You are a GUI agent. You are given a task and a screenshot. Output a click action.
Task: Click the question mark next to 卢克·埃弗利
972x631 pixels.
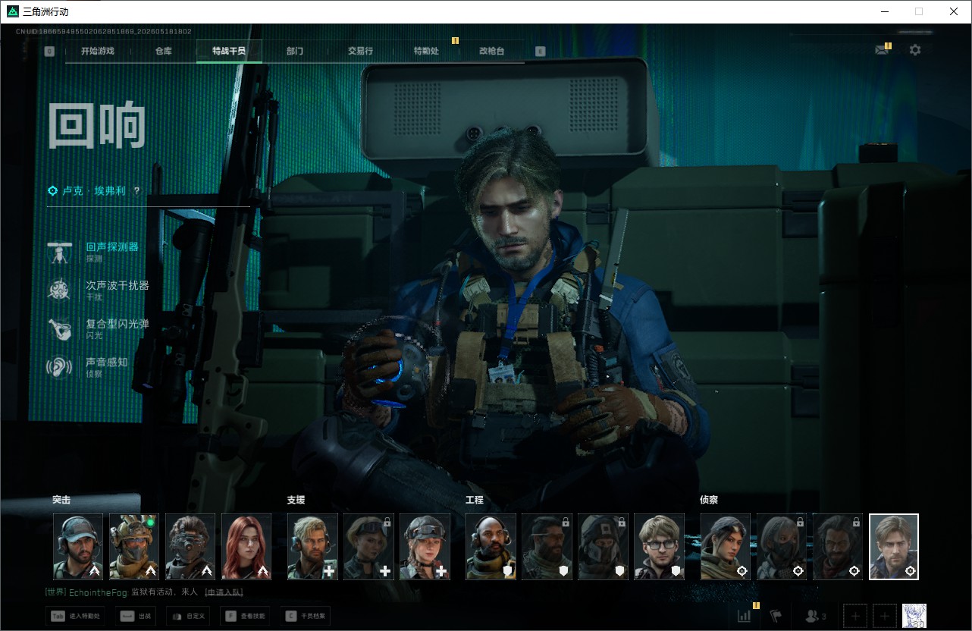(136, 191)
